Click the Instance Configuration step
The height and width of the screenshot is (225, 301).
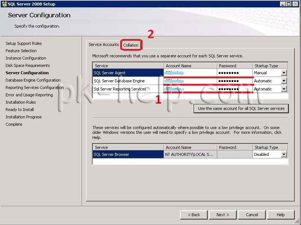point(26,58)
